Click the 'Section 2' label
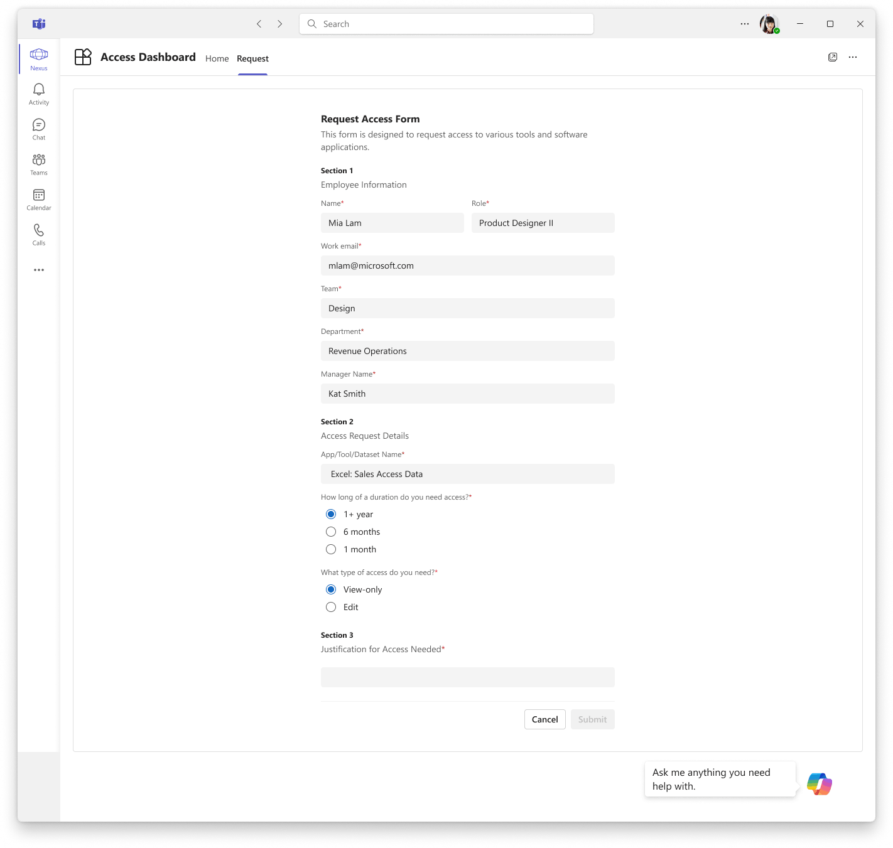Viewport: 893px width, 848px height. tap(337, 422)
